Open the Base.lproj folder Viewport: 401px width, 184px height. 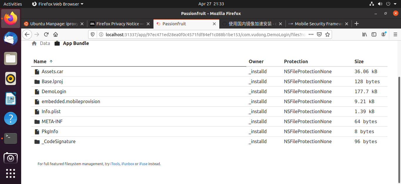coord(52,81)
